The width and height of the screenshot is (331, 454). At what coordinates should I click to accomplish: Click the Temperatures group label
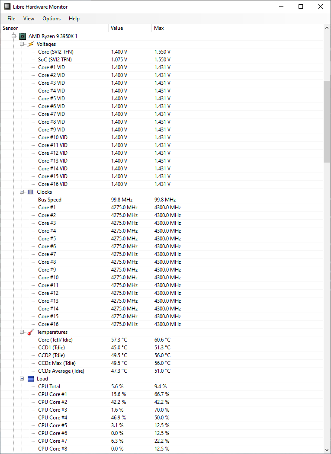tap(52, 332)
